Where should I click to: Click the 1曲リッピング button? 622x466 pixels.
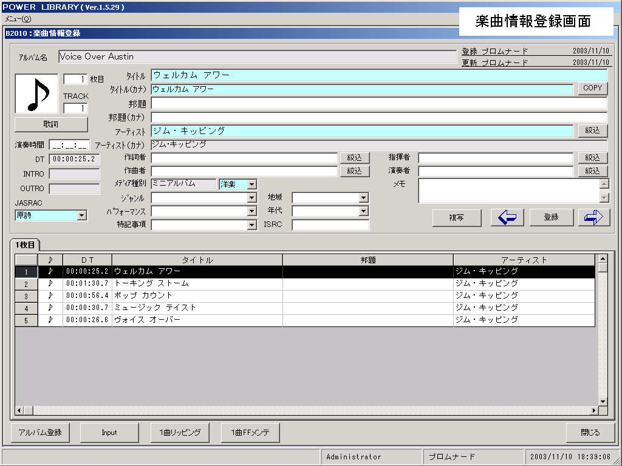[x=180, y=433]
